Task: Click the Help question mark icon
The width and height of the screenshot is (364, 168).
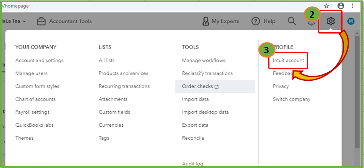Action: point(256,21)
